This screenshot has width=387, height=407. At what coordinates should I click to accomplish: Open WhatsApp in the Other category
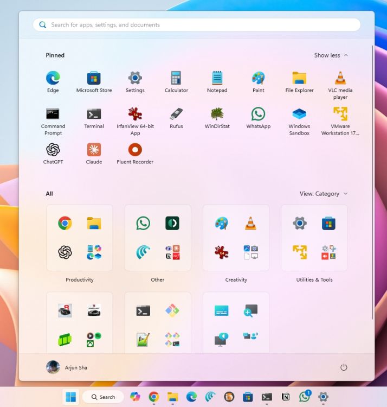[143, 223]
